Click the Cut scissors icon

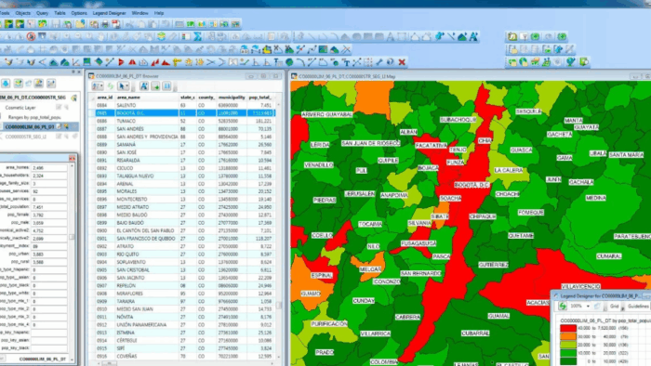tap(130, 24)
